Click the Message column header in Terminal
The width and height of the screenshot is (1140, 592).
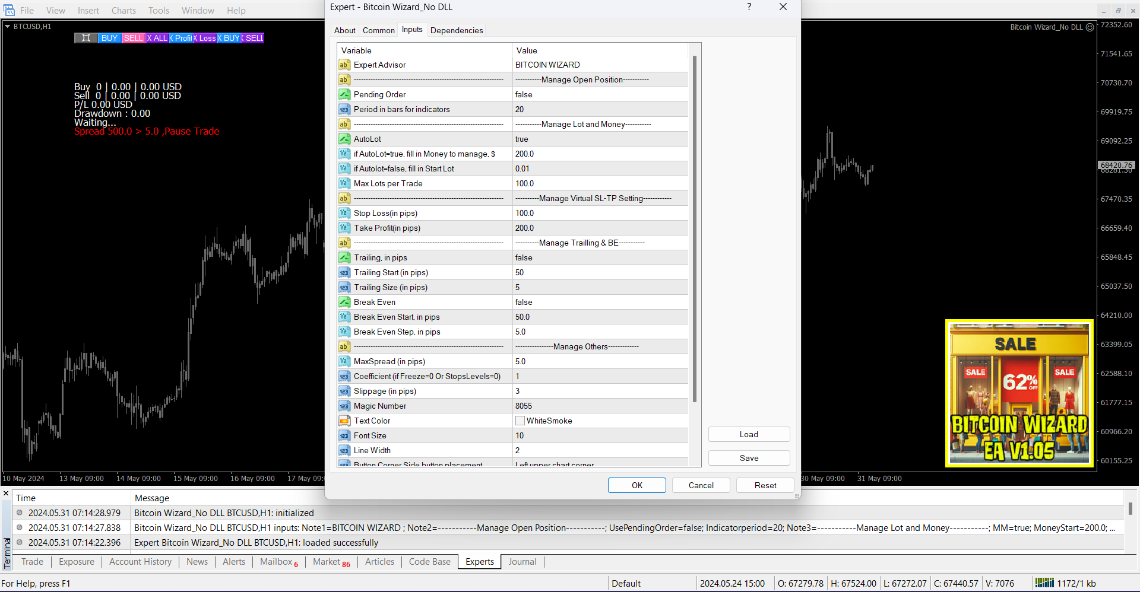click(152, 498)
